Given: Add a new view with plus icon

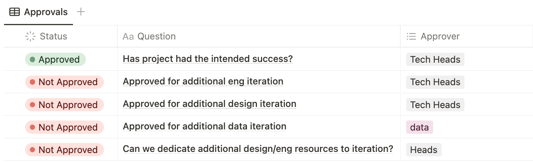Looking at the screenshot, I should pos(81,12).
